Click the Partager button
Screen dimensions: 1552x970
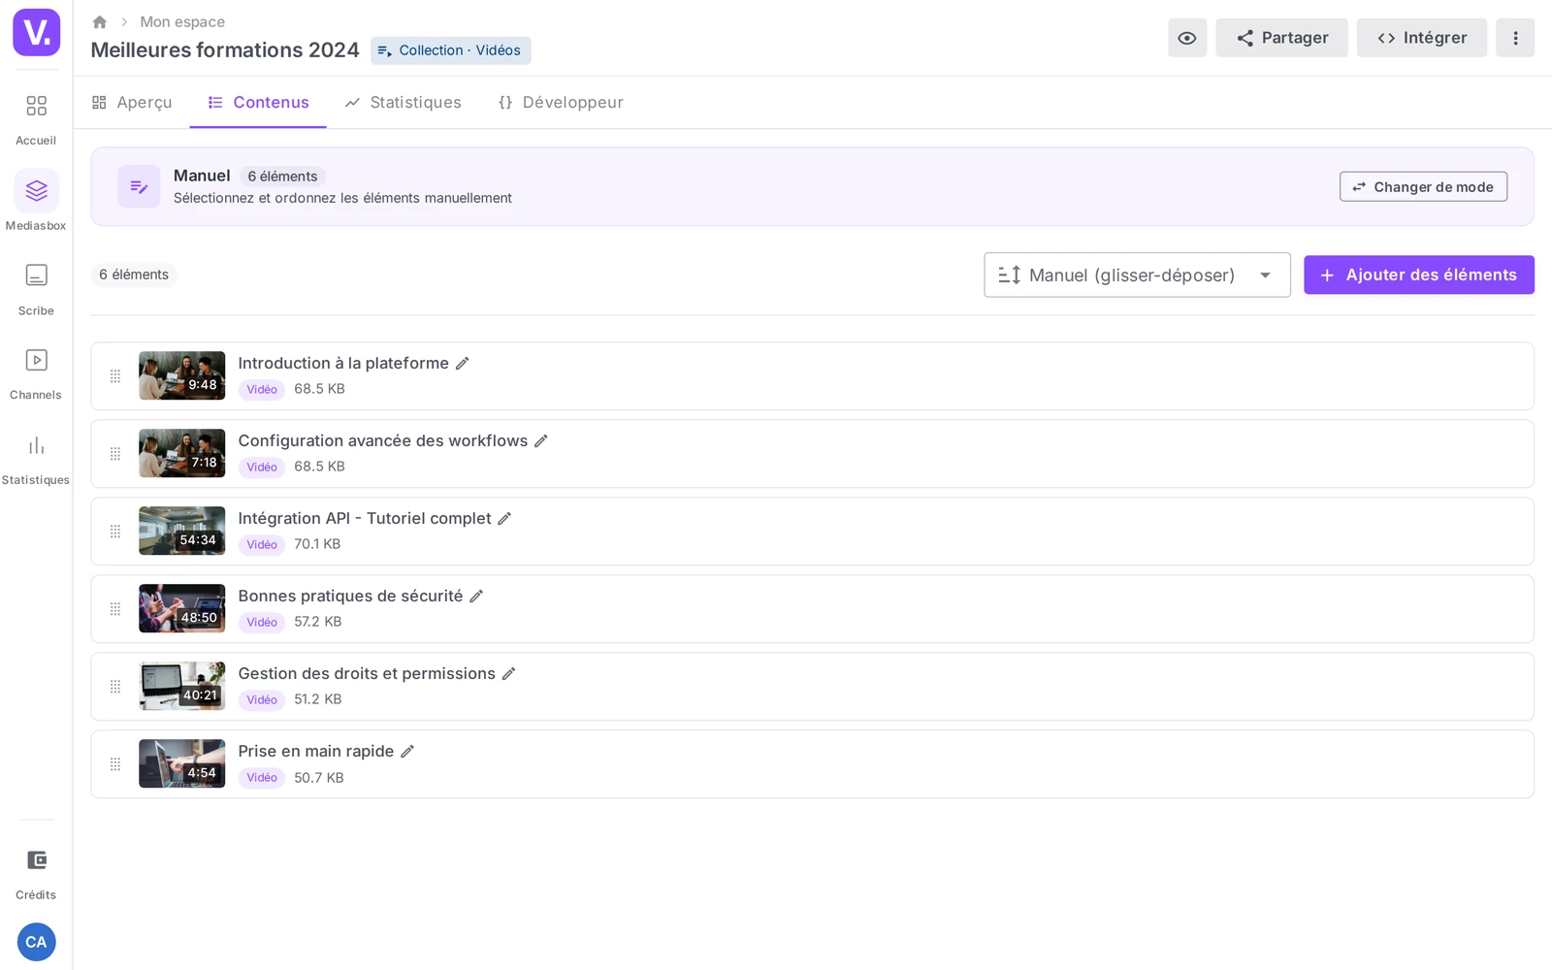click(1281, 38)
